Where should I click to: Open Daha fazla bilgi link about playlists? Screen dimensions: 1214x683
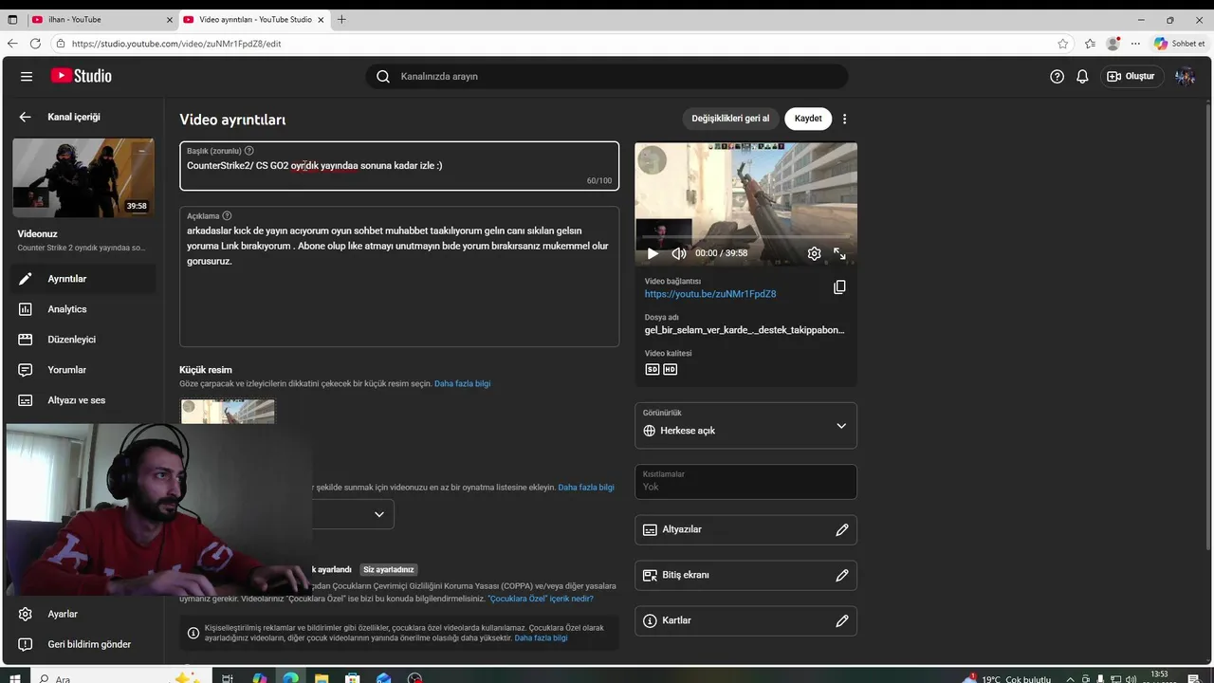pos(586,488)
